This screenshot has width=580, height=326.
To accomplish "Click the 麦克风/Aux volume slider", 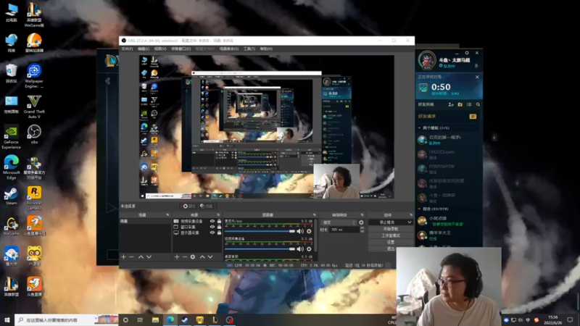I will click(x=260, y=231).
